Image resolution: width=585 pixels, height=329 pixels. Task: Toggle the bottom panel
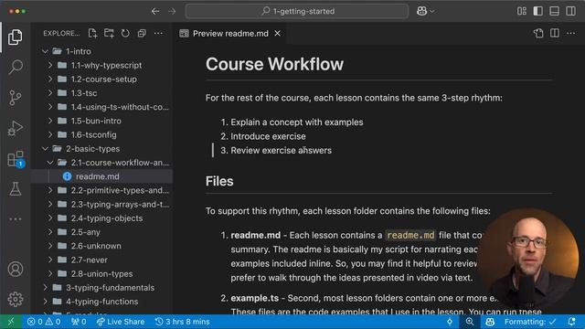(x=555, y=11)
